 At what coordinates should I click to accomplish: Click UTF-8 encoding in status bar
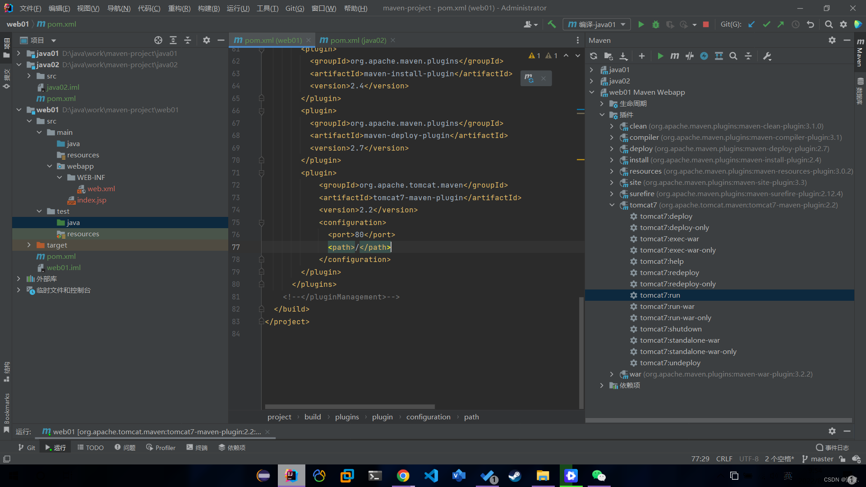click(x=749, y=459)
